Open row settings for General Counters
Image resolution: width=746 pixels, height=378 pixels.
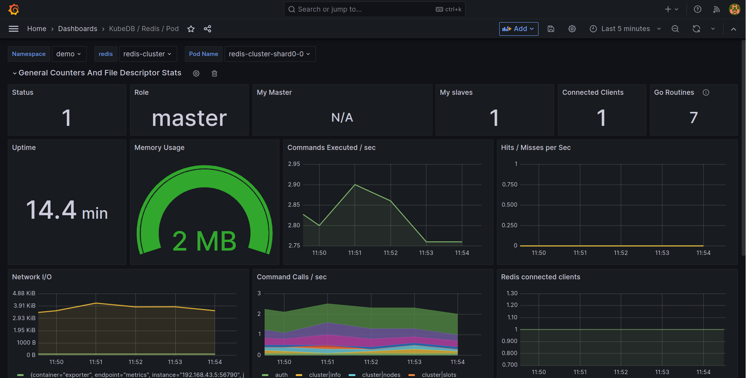click(x=196, y=73)
